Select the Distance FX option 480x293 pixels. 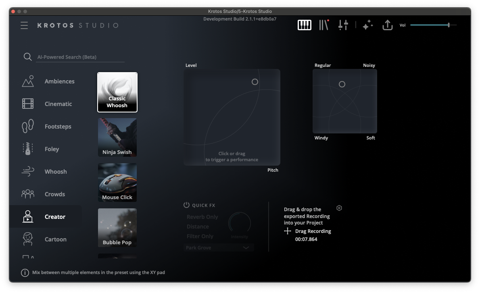[x=198, y=227]
